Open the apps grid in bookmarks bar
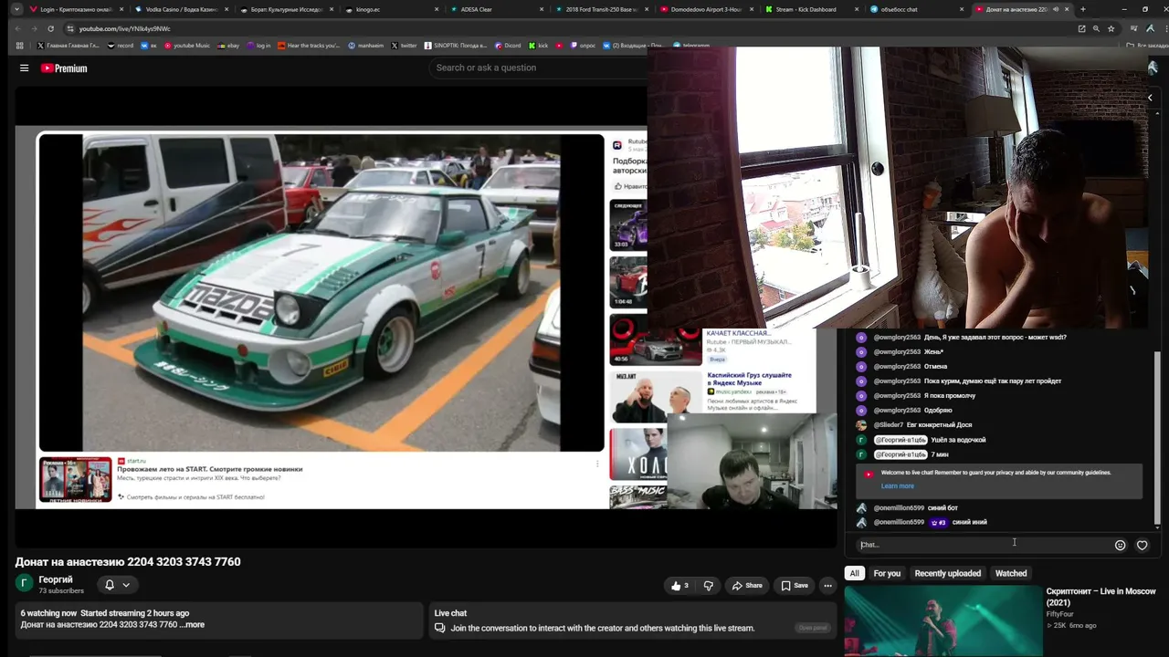 (x=19, y=45)
